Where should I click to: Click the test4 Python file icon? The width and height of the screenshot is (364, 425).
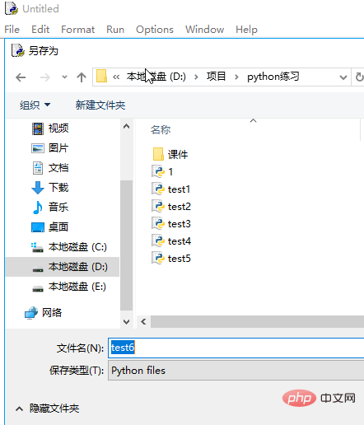pos(158,241)
